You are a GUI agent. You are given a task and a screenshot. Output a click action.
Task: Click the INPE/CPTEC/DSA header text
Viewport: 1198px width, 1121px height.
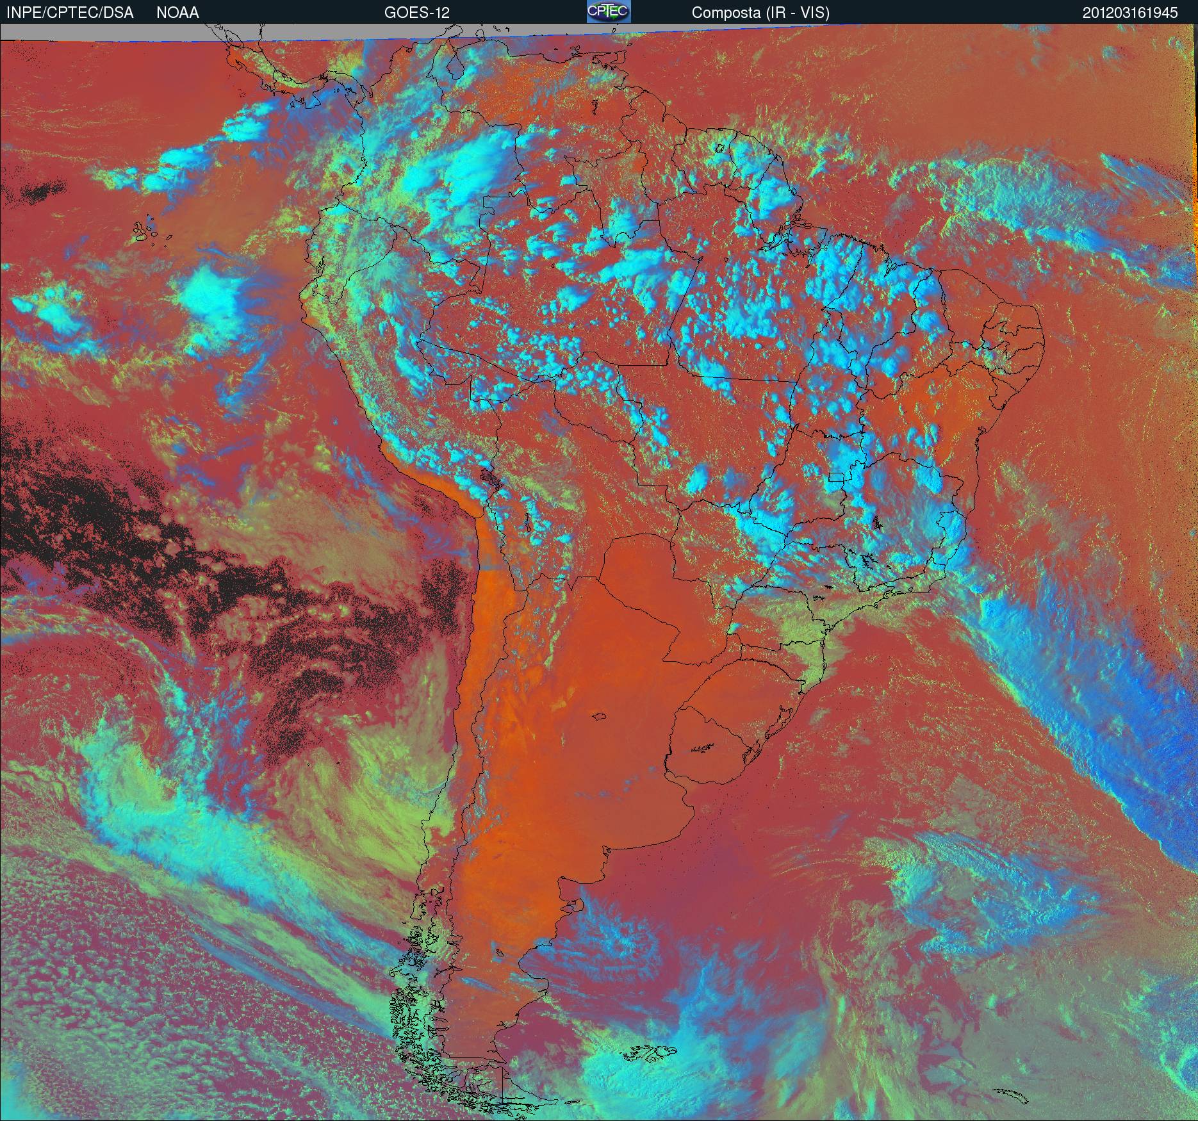coord(70,13)
